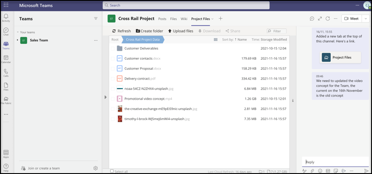Open manage teams settings gear
372x174 pixels.
(96, 168)
